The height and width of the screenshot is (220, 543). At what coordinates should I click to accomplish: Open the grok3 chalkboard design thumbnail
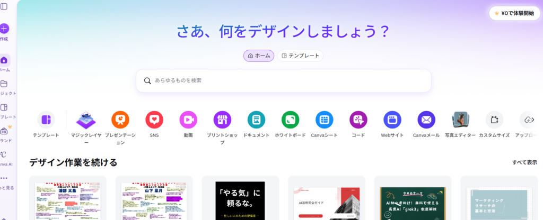(x=413, y=198)
